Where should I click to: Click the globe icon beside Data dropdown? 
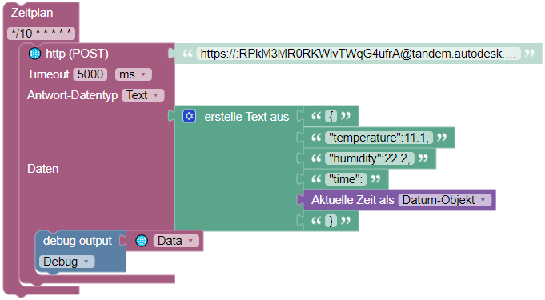point(142,241)
